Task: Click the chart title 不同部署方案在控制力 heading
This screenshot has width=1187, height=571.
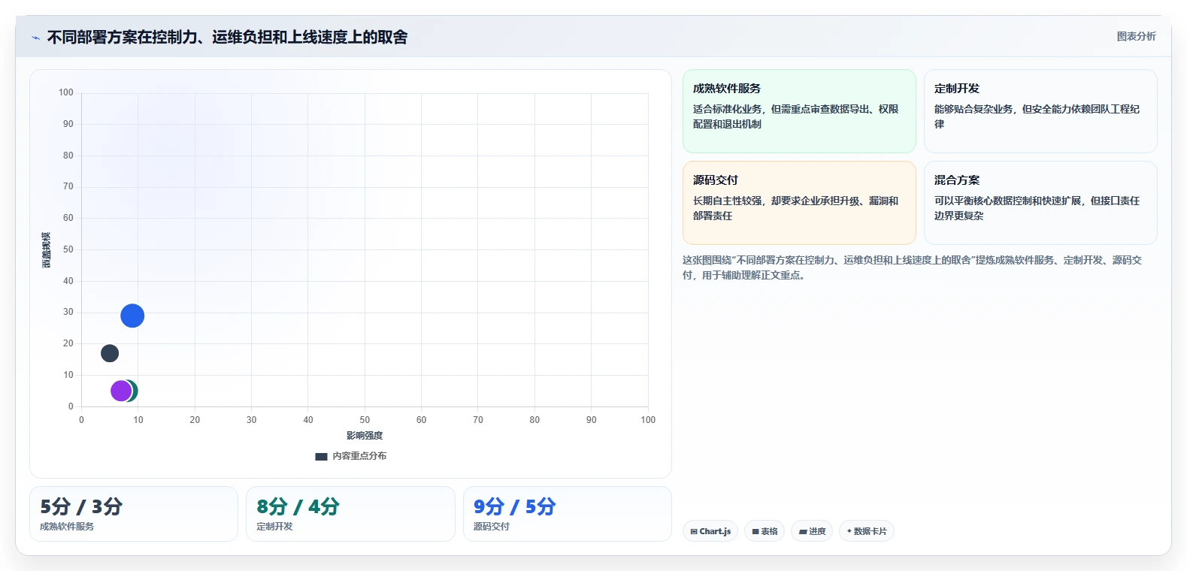Action: (227, 37)
